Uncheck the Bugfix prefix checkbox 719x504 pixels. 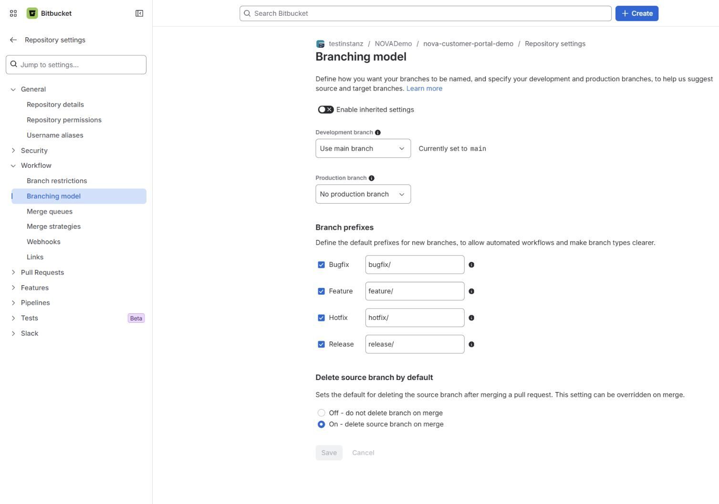point(321,265)
